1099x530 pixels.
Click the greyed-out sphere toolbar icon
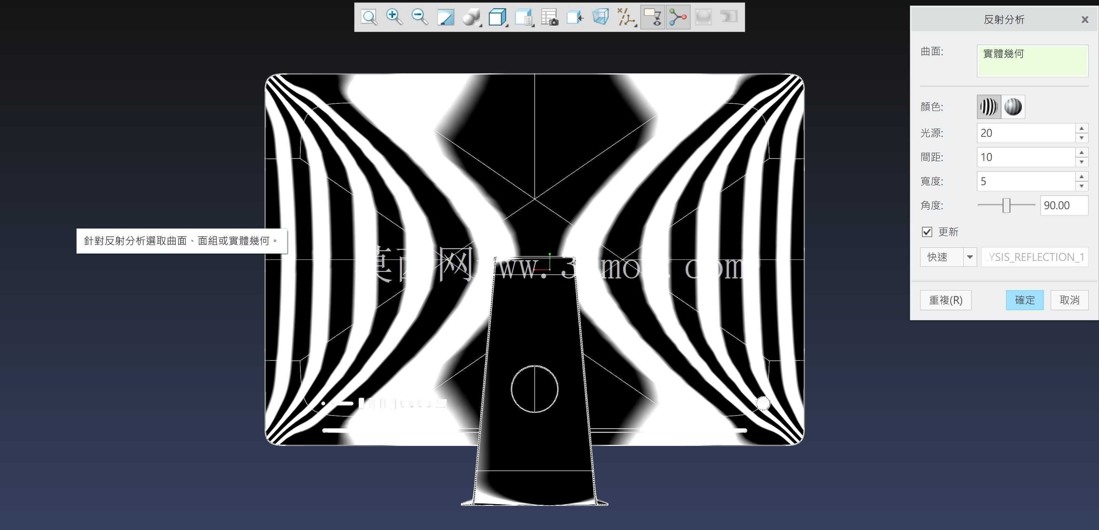click(703, 18)
